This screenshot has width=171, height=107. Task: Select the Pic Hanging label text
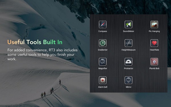[154, 31]
